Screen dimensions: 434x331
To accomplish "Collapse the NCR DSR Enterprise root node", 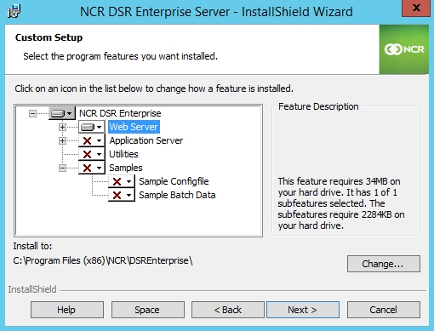I will click(x=32, y=114).
